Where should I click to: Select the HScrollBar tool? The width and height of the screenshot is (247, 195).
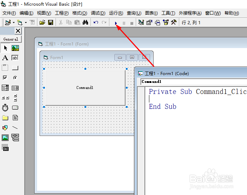click(5, 98)
